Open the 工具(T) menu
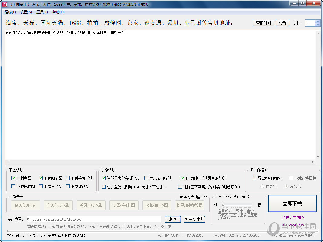323x242 pixels. point(42,12)
